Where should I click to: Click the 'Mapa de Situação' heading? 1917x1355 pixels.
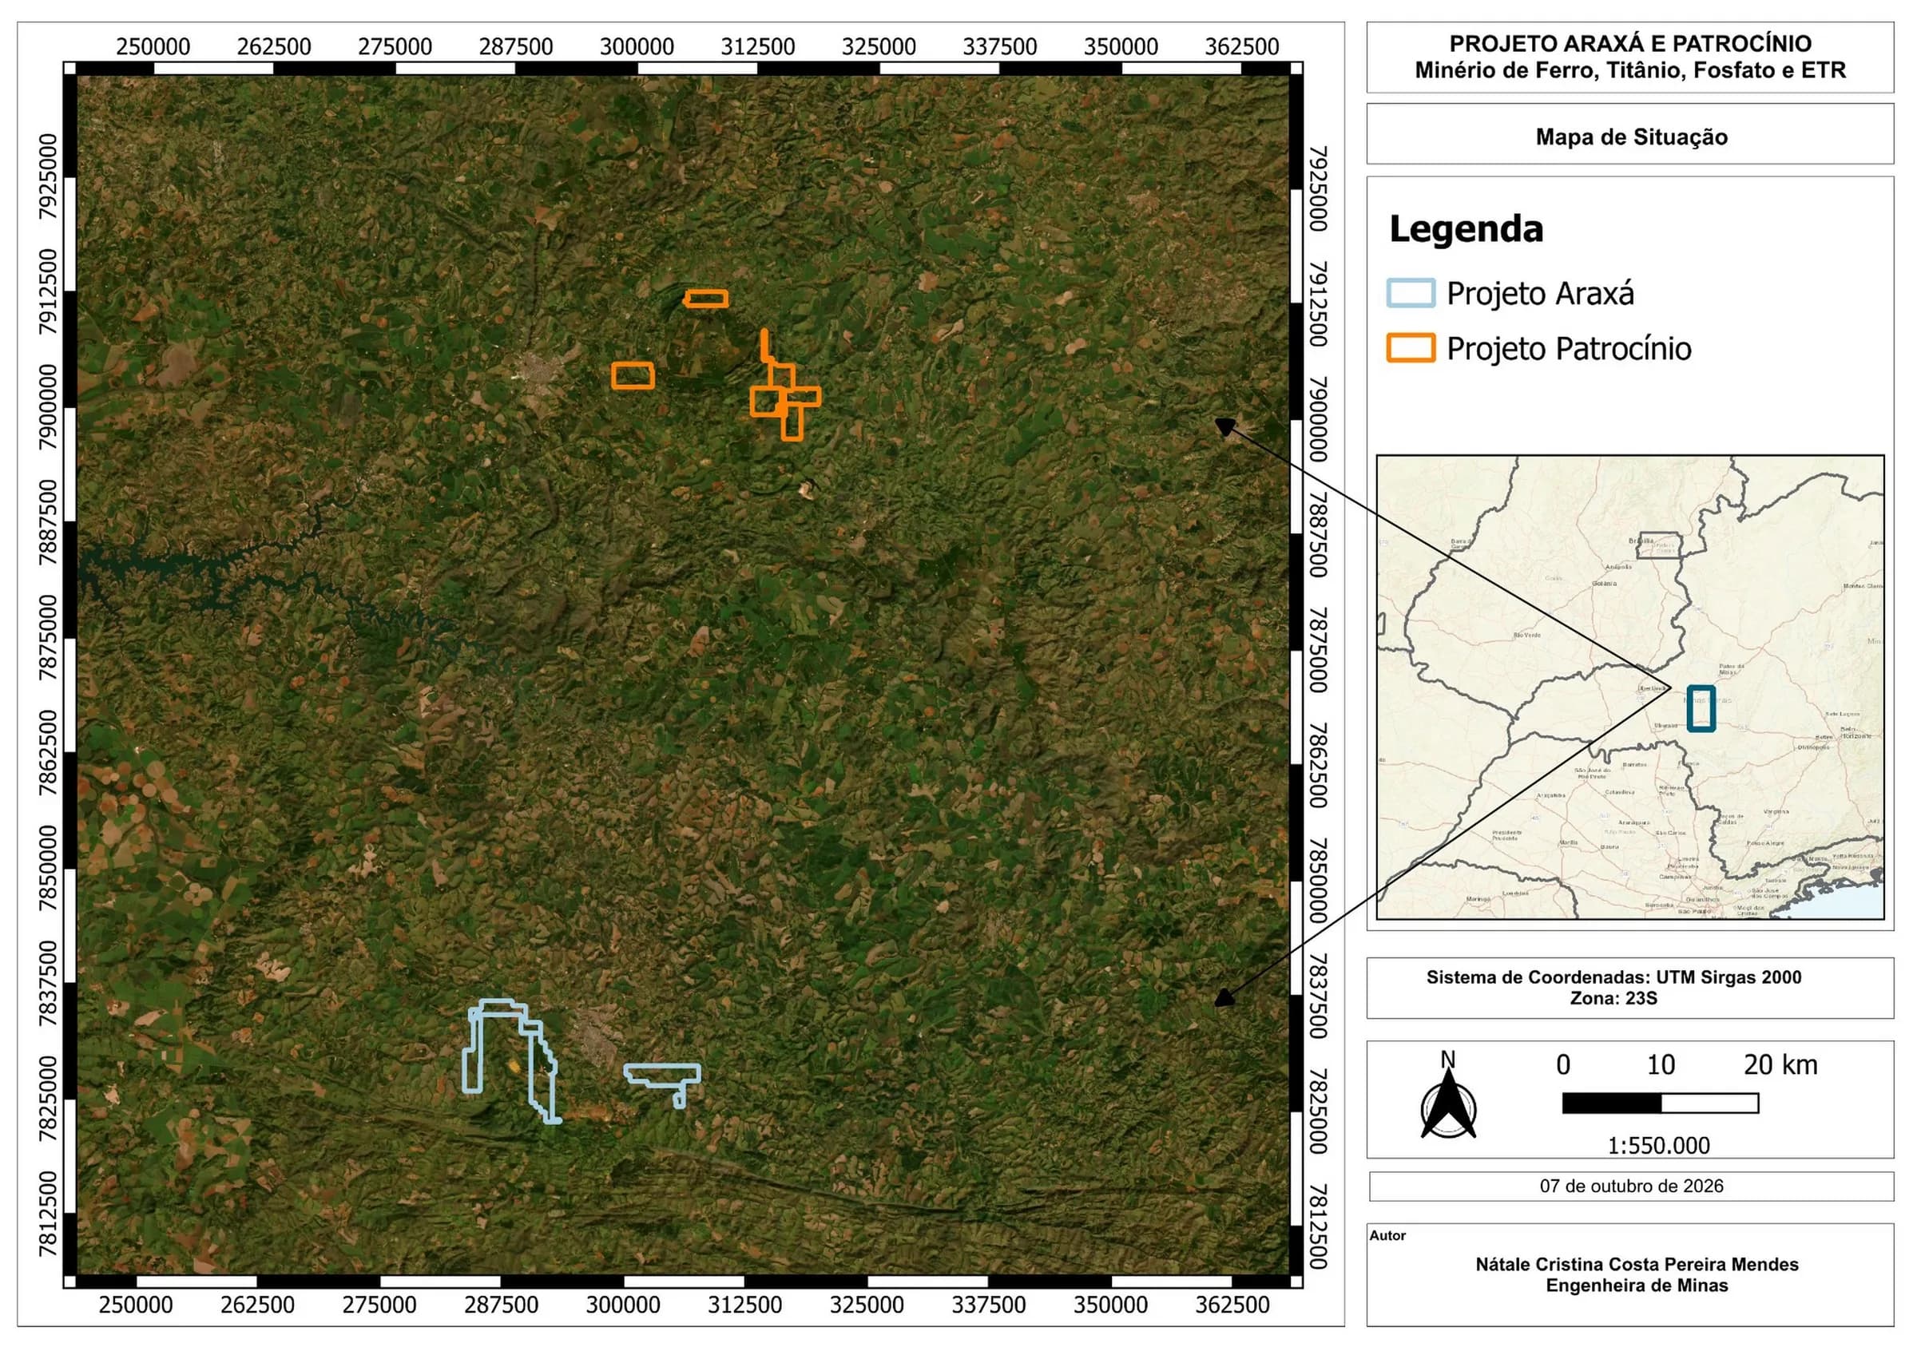[1632, 137]
